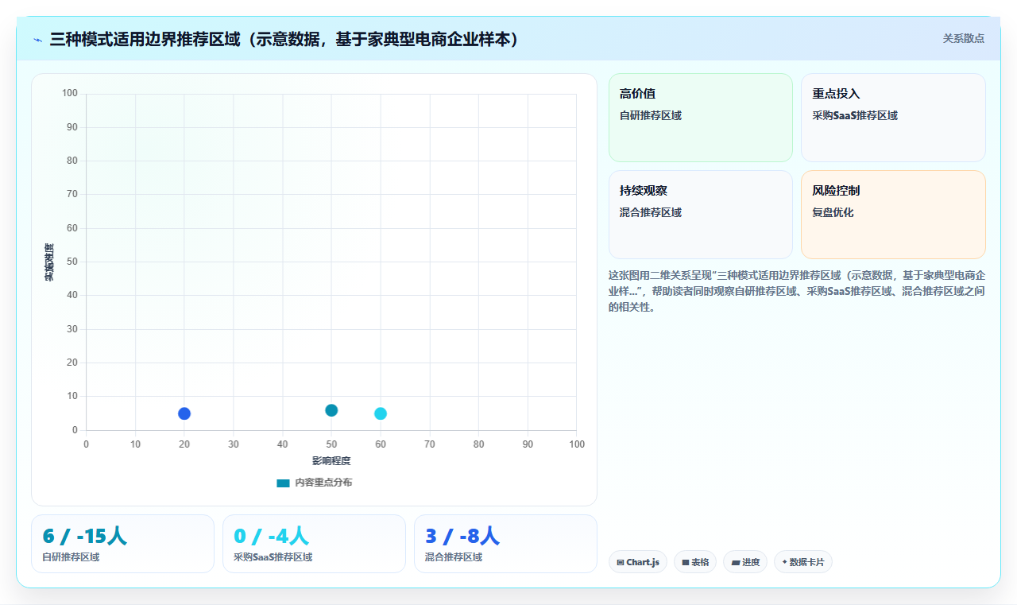This screenshot has height=605, width=1017.
Task: Select the teal data point at 50
Action: point(331,410)
